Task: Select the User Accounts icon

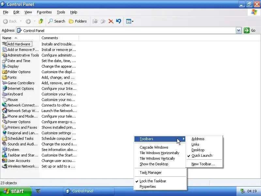Action: [5, 161]
